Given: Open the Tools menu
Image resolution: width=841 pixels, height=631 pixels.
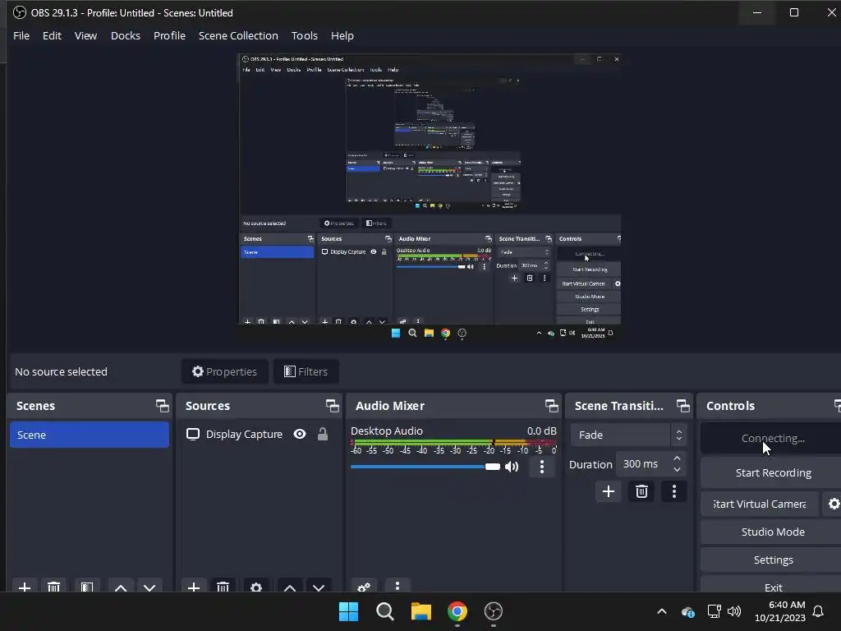Looking at the screenshot, I should pyautogui.click(x=304, y=35).
